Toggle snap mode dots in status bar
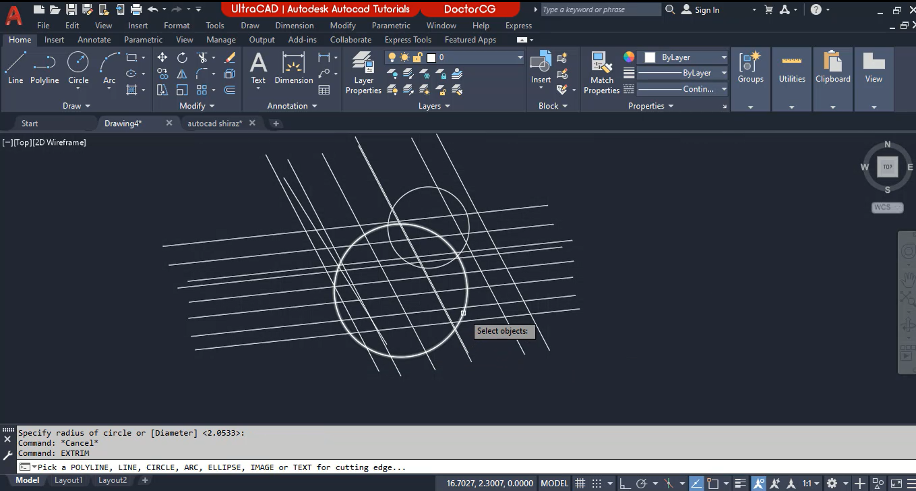 [596, 483]
